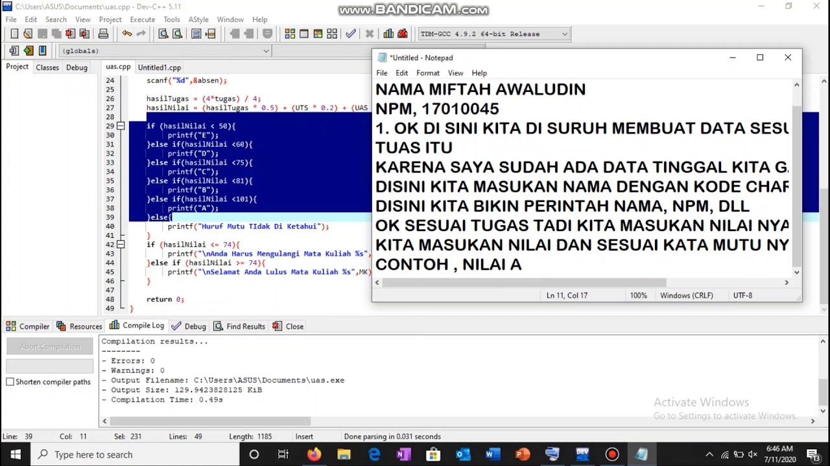Viewport: 830px width, 466px height.
Task: Click the green arrow icon left of globals
Action: (x=28, y=50)
